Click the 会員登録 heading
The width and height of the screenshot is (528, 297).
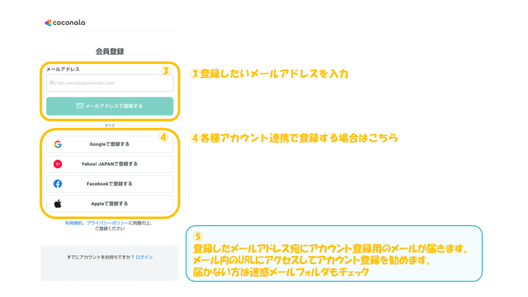pos(109,52)
